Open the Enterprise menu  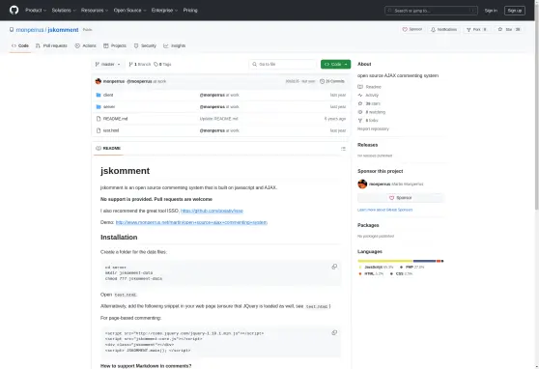tap(164, 11)
